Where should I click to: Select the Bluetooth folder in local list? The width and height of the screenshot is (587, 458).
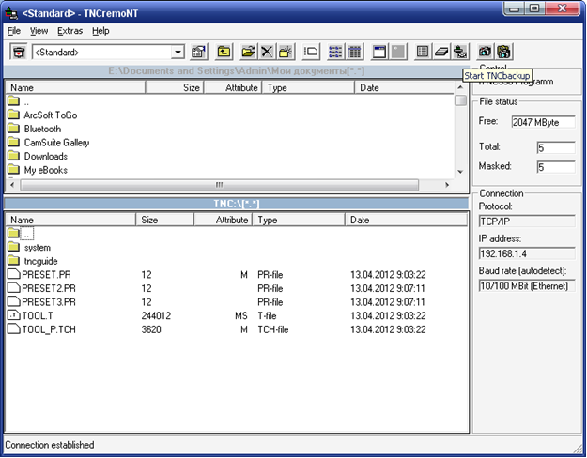(x=42, y=129)
